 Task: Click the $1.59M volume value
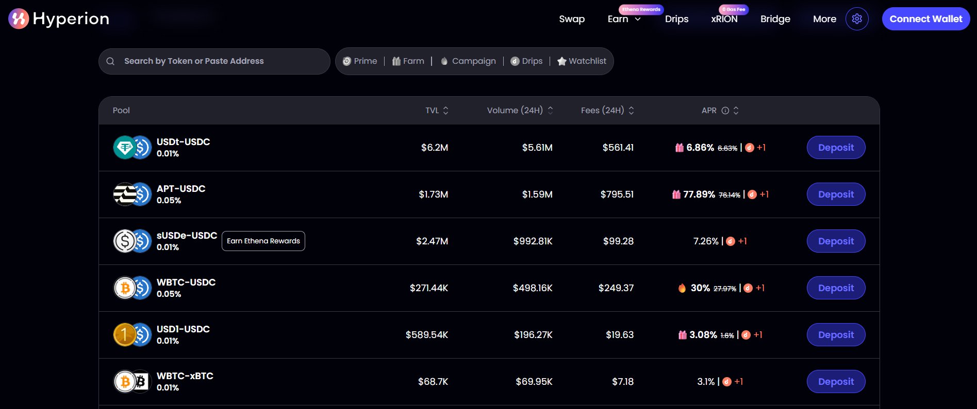click(537, 194)
